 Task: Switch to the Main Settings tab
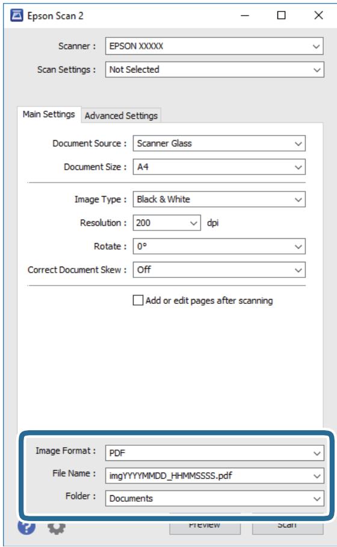coord(49,114)
